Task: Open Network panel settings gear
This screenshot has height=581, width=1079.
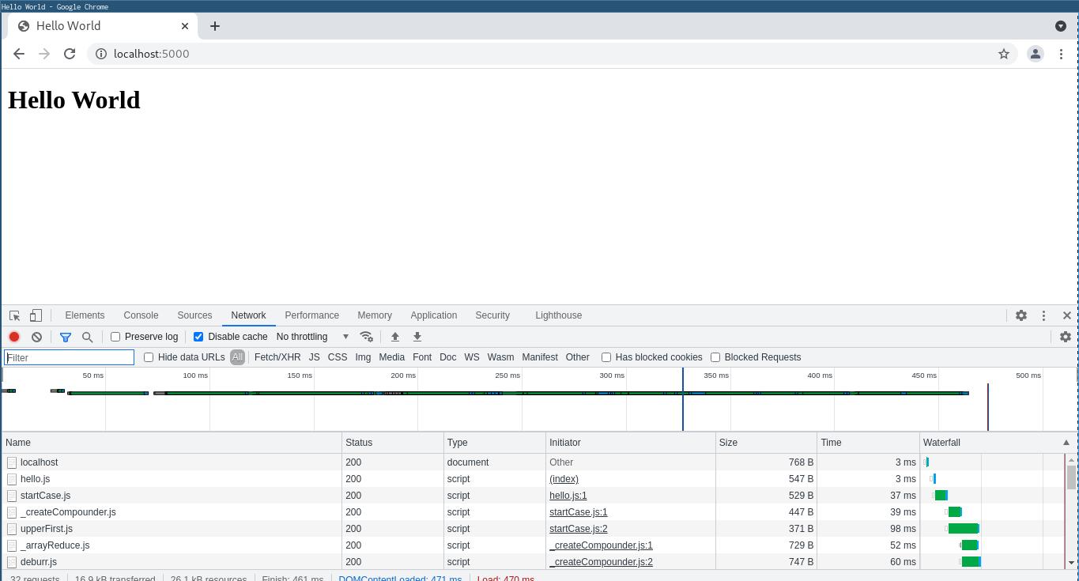Action: pyautogui.click(x=1066, y=337)
